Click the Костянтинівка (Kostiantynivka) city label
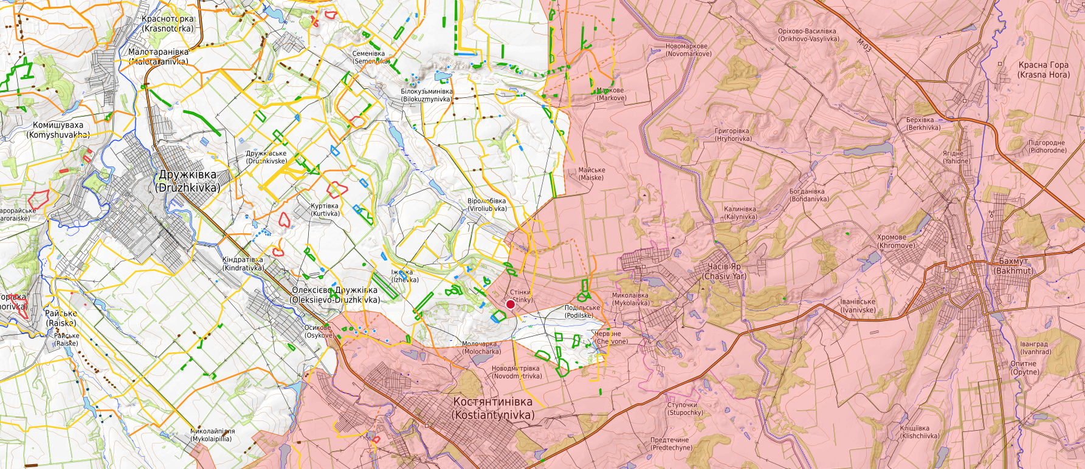1085x469 pixels. pos(493,408)
